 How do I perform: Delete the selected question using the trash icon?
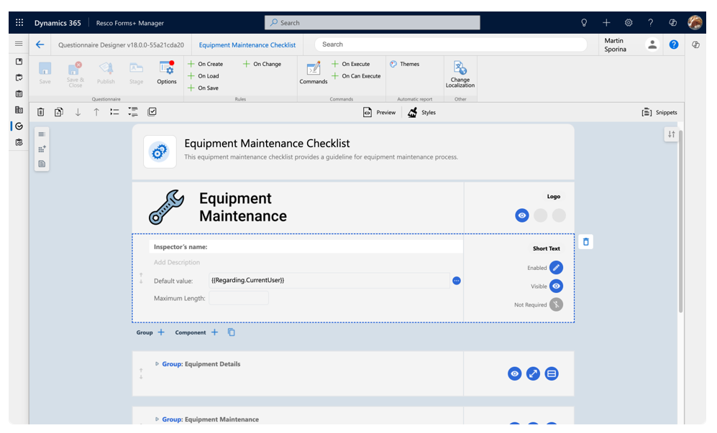pos(41,111)
